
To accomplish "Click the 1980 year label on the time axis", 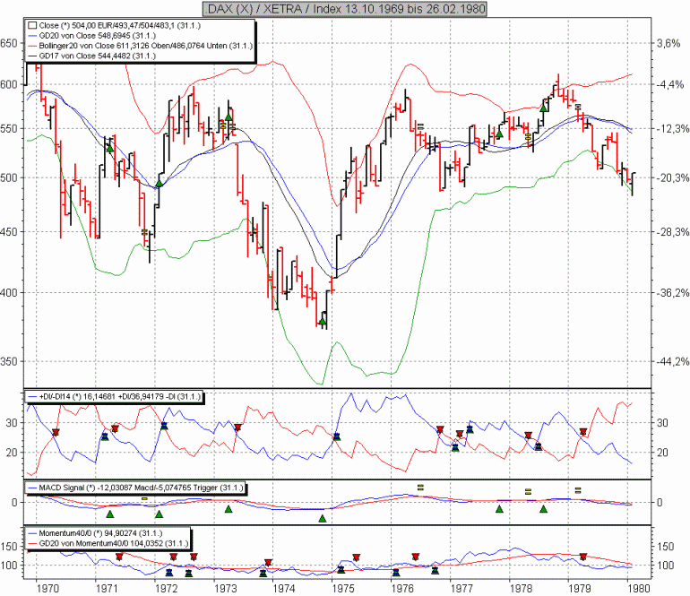I will [639, 589].
